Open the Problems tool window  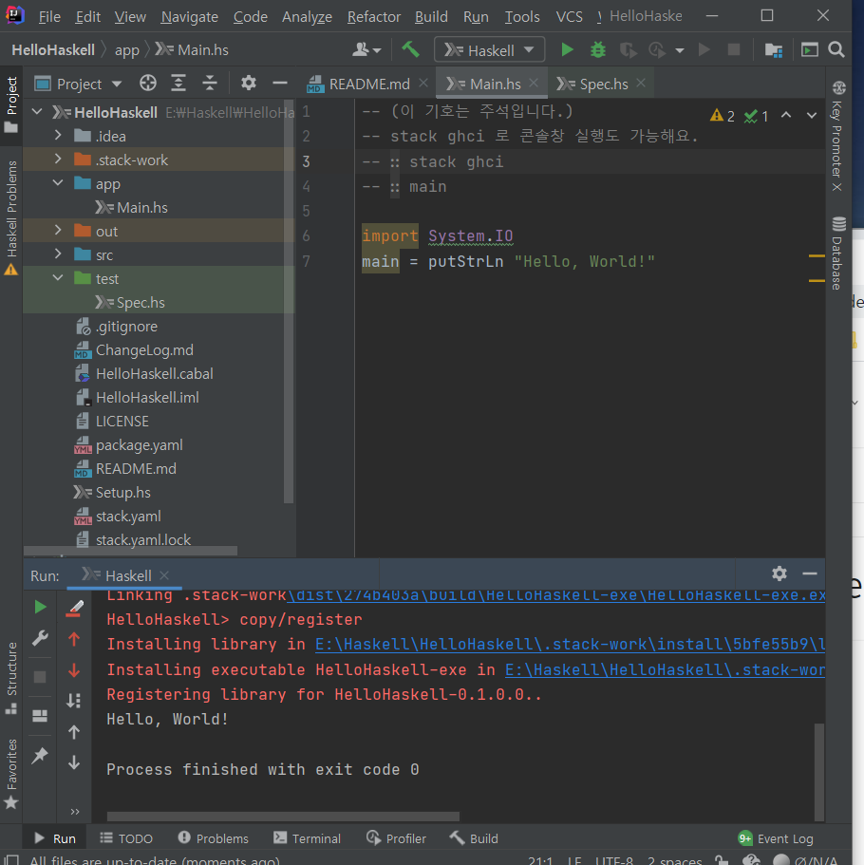click(213, 838)
